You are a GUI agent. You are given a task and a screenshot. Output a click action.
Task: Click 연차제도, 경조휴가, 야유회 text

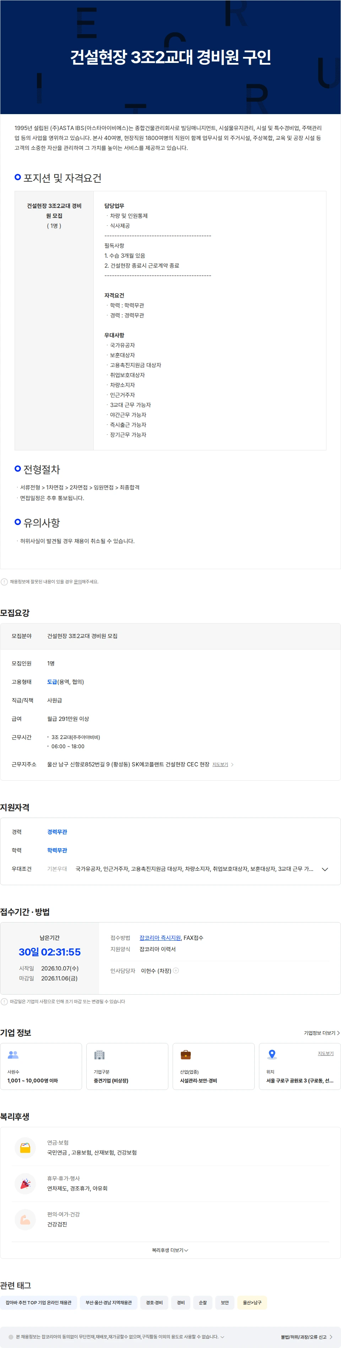click(77, 1188)
